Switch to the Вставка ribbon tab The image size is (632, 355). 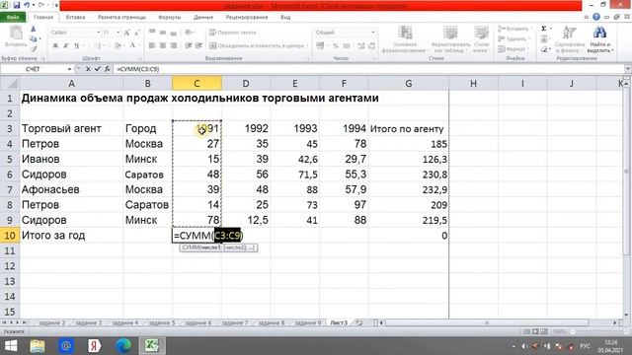75,18
